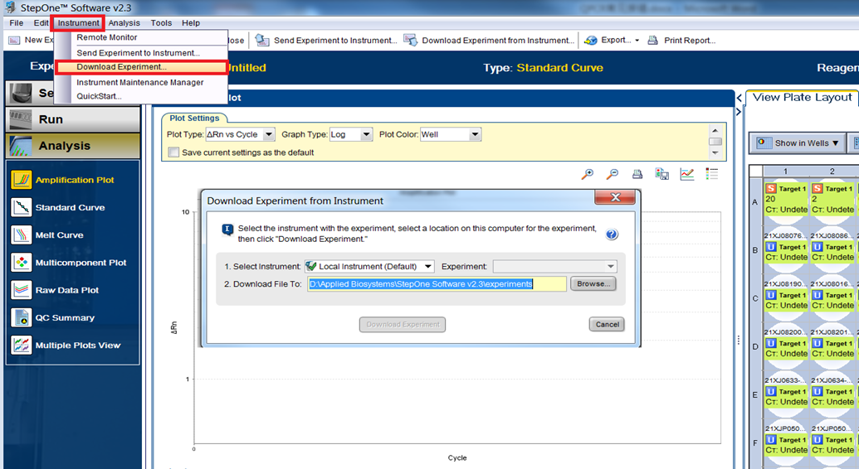Screen dimensions: 859x469
Task: Click the save plot image icon
Action: [661, 174]
